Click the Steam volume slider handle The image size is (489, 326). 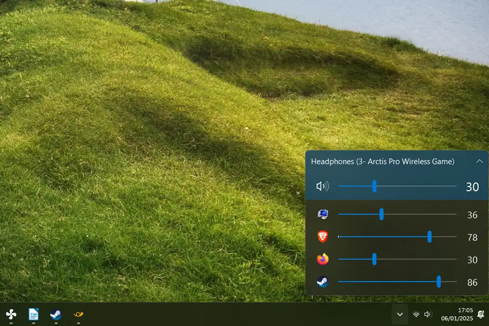point(439,282)
